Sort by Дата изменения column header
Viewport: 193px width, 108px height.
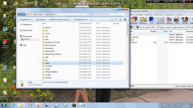click(85, 23)
